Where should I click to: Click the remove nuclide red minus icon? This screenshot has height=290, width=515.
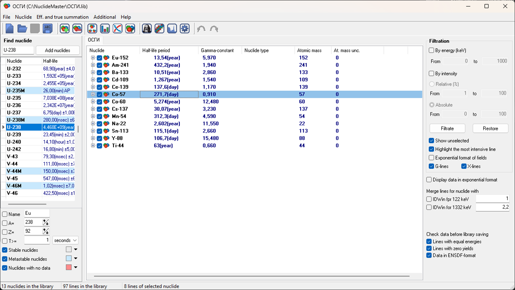[77, 29]
